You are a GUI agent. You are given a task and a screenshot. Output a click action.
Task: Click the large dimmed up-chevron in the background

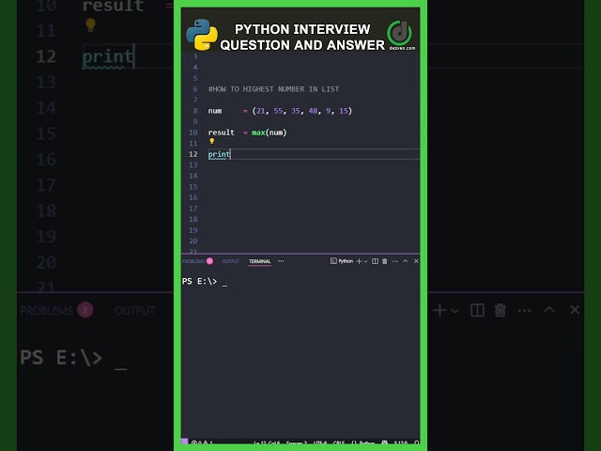click(549, 309)
